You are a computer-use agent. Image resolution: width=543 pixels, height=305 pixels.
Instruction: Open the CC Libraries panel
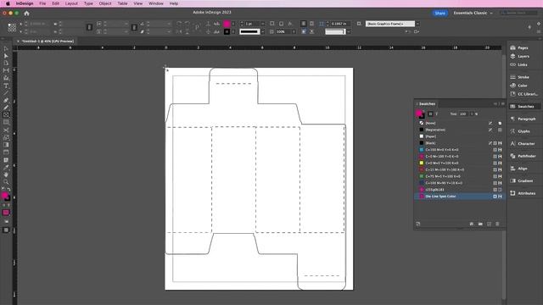(524, 94)
